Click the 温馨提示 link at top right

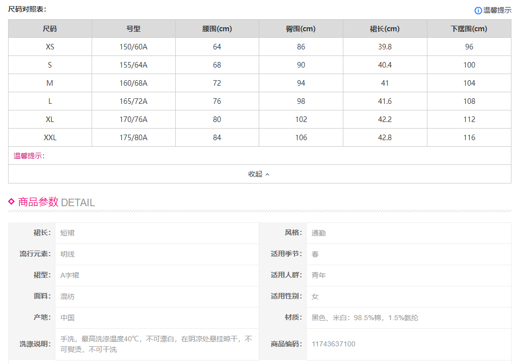[x=497, y=10]
